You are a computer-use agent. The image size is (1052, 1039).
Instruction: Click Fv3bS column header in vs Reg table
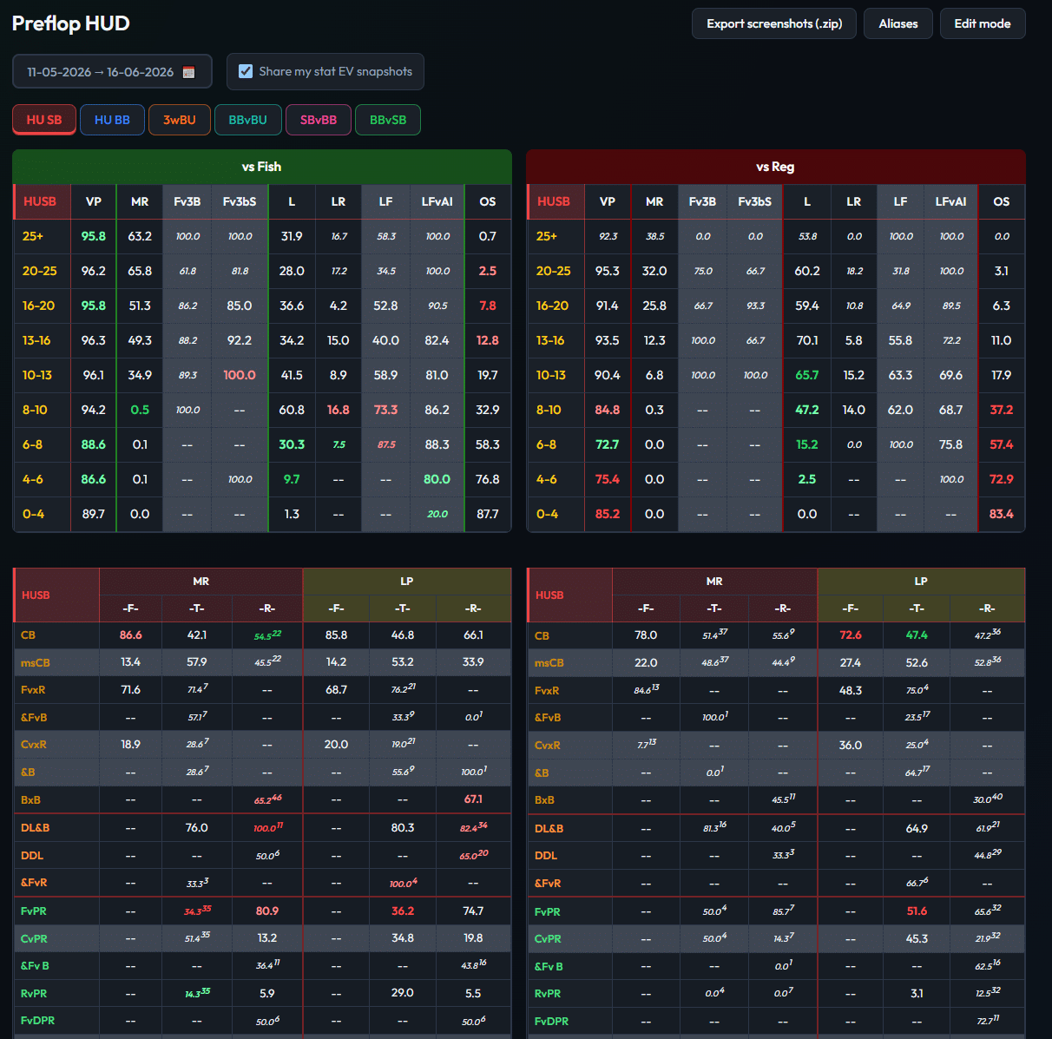pyautogui.click(x=755, y=201)
